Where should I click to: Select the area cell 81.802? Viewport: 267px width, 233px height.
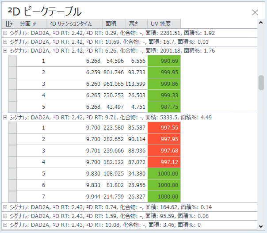pos(115,185)
